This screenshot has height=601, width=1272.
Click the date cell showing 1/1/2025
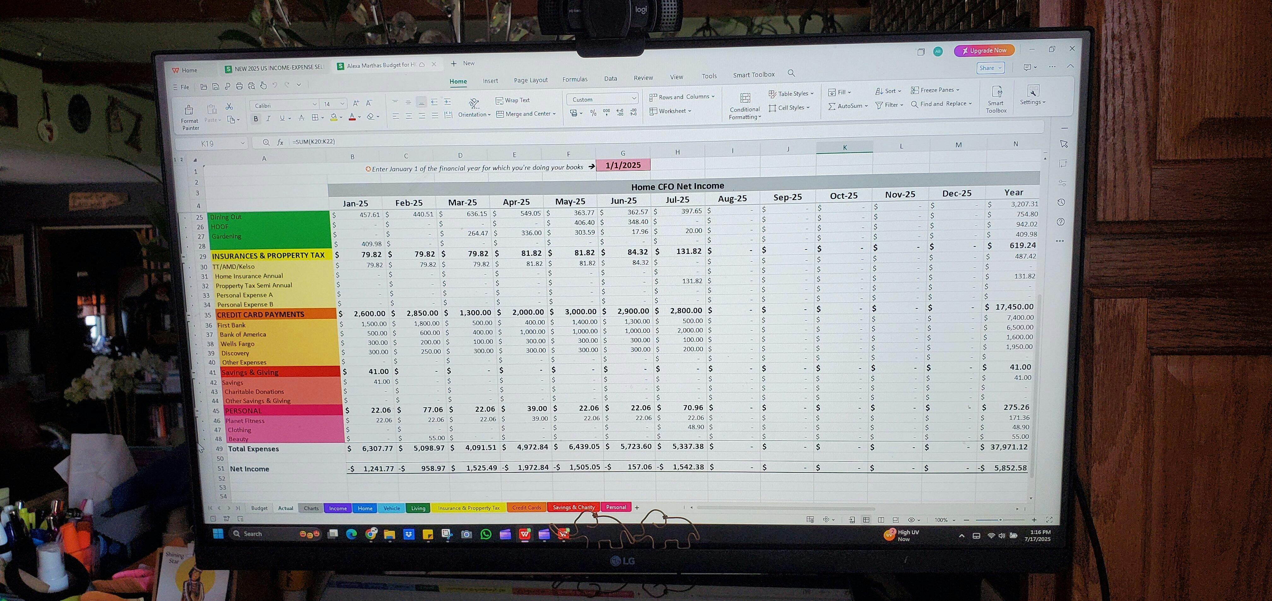pos(623,165)
